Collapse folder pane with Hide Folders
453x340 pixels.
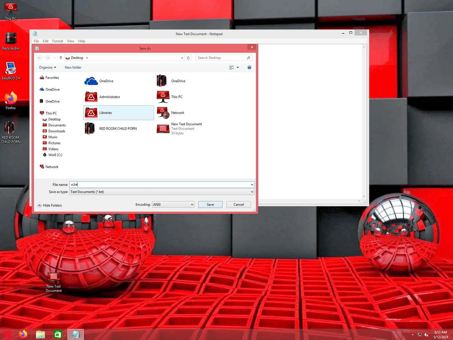[x=50, y=205]
